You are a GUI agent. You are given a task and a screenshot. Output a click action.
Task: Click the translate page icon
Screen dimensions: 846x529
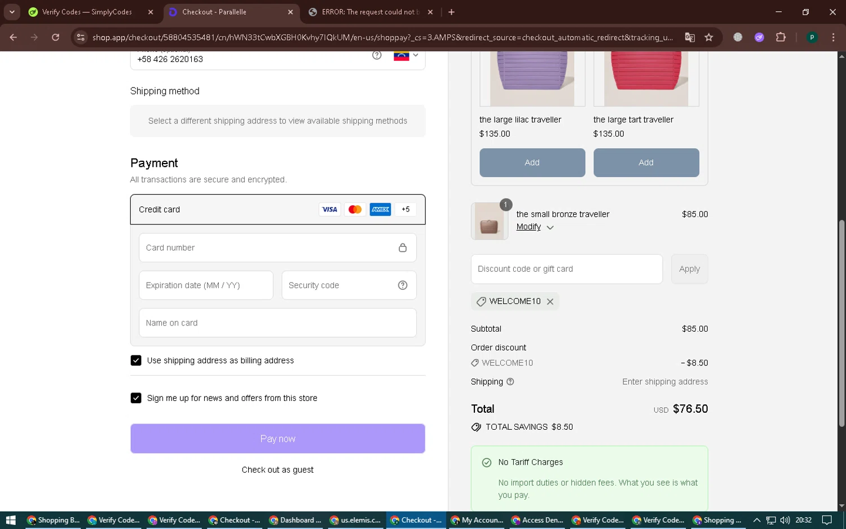tap(690, 37)
